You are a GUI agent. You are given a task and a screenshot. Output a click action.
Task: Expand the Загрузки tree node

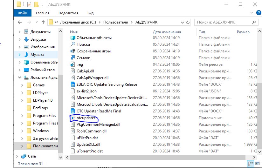[x=19, y=39]
